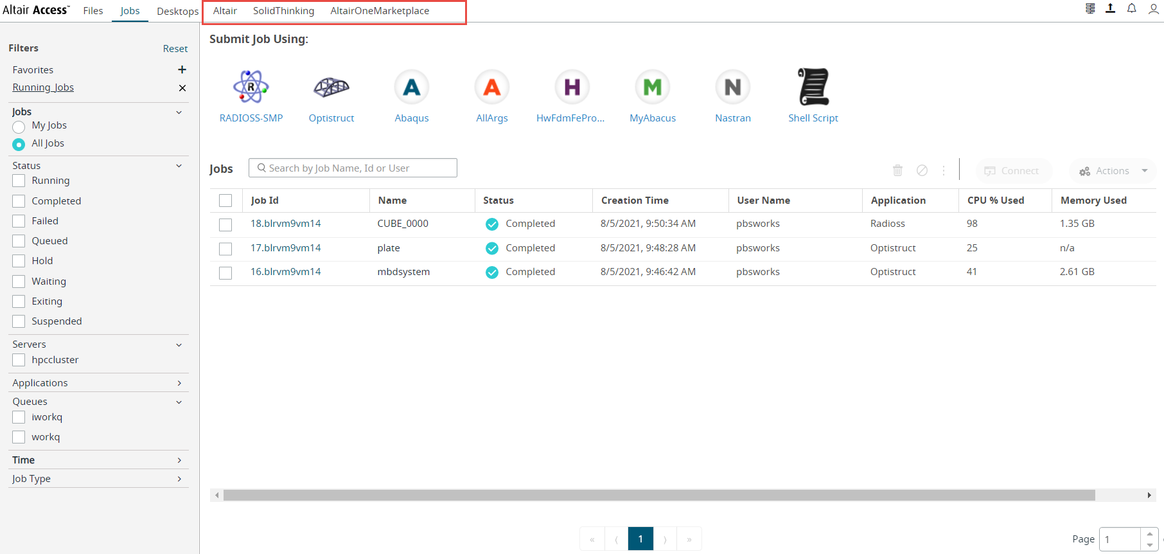Open the Optistruct application icon

click(331, 87)
